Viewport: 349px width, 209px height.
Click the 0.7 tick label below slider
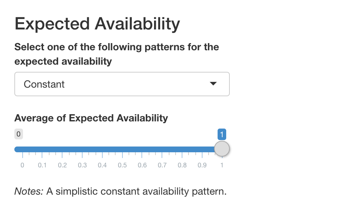(x=162, y=166)
